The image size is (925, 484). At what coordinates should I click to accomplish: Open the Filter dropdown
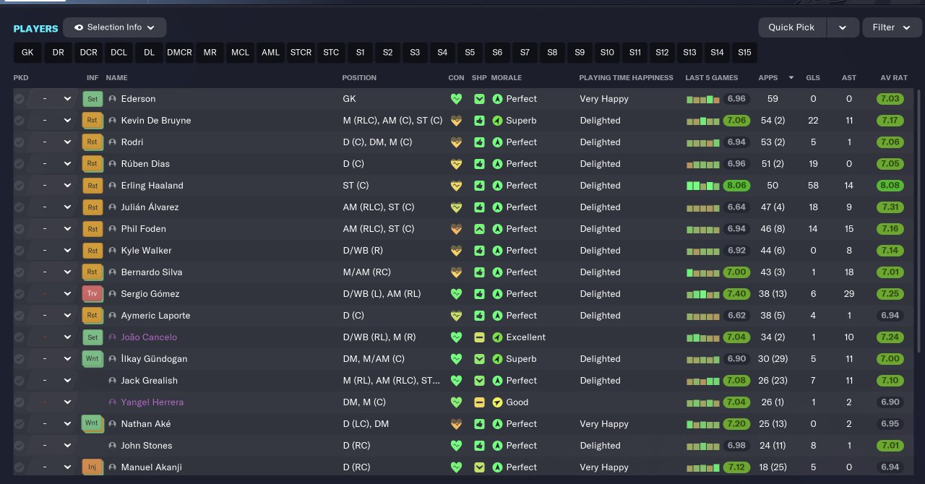click(891, 27)
